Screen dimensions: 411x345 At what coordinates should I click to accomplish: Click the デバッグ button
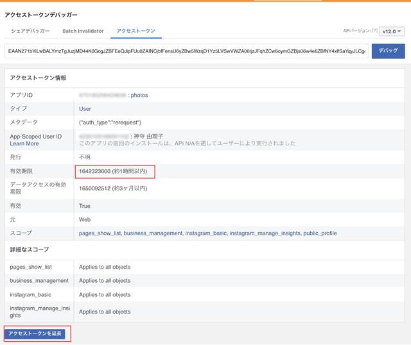coord(388,51)
